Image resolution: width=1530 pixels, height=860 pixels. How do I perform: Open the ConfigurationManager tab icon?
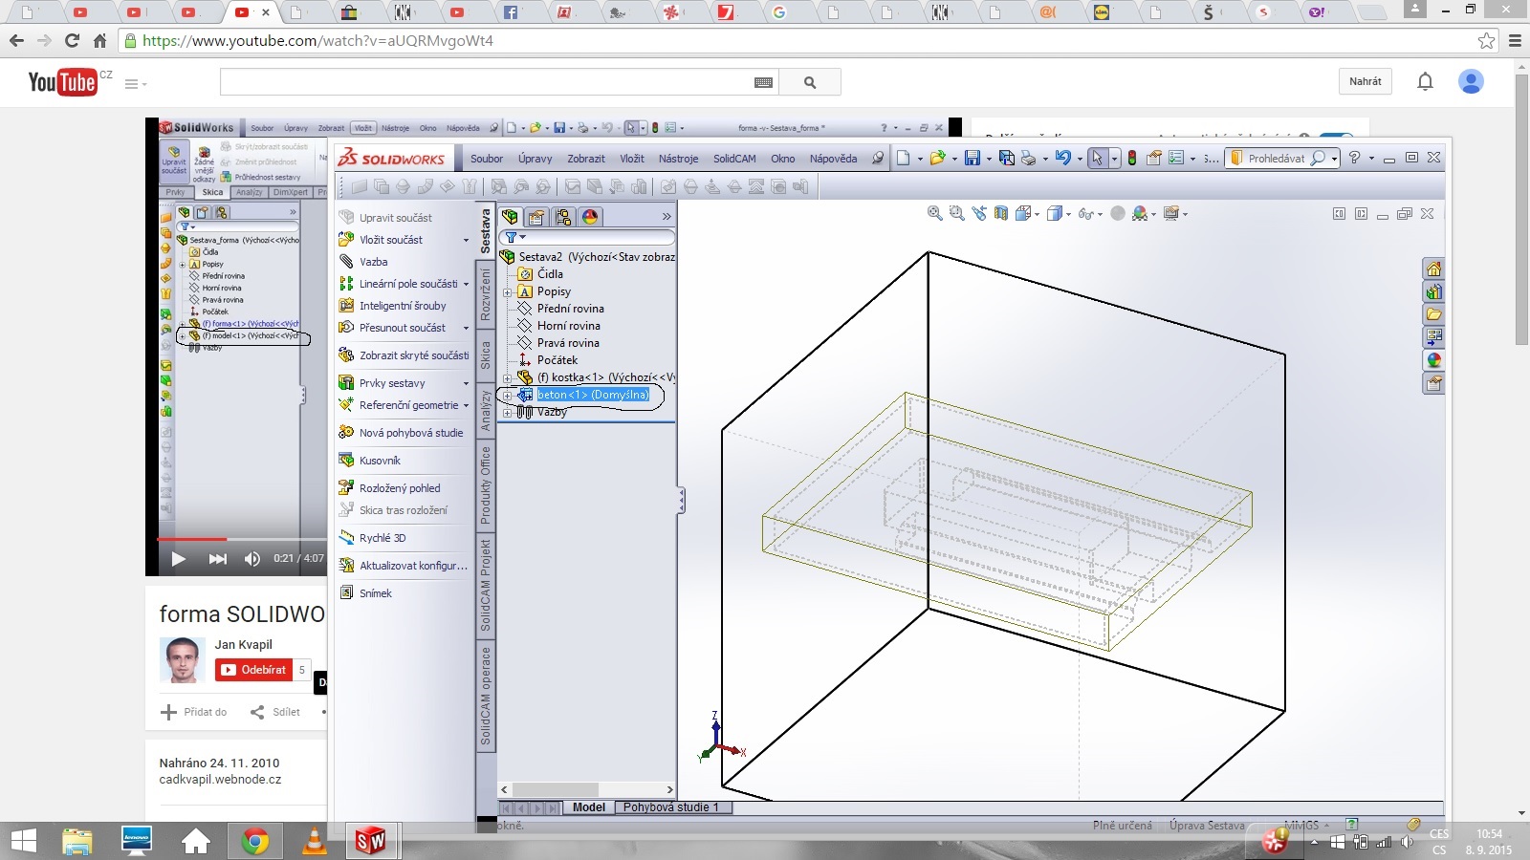[563, 217]
